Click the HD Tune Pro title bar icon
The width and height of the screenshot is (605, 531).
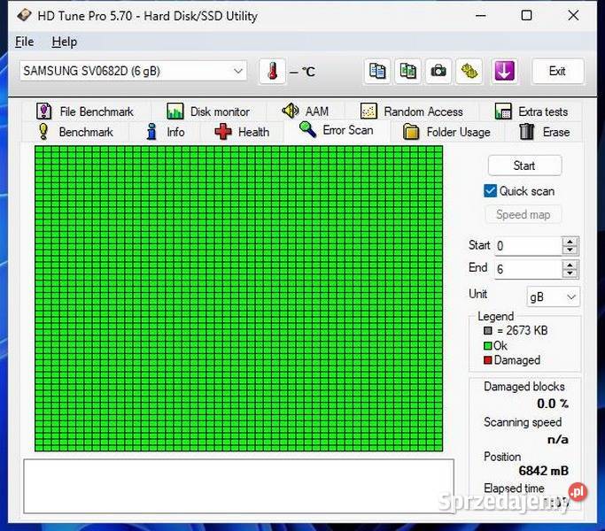(x=24, y=16)
